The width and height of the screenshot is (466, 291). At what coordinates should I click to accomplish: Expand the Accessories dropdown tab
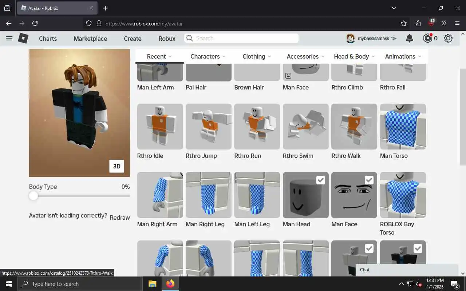coord(305,56)
